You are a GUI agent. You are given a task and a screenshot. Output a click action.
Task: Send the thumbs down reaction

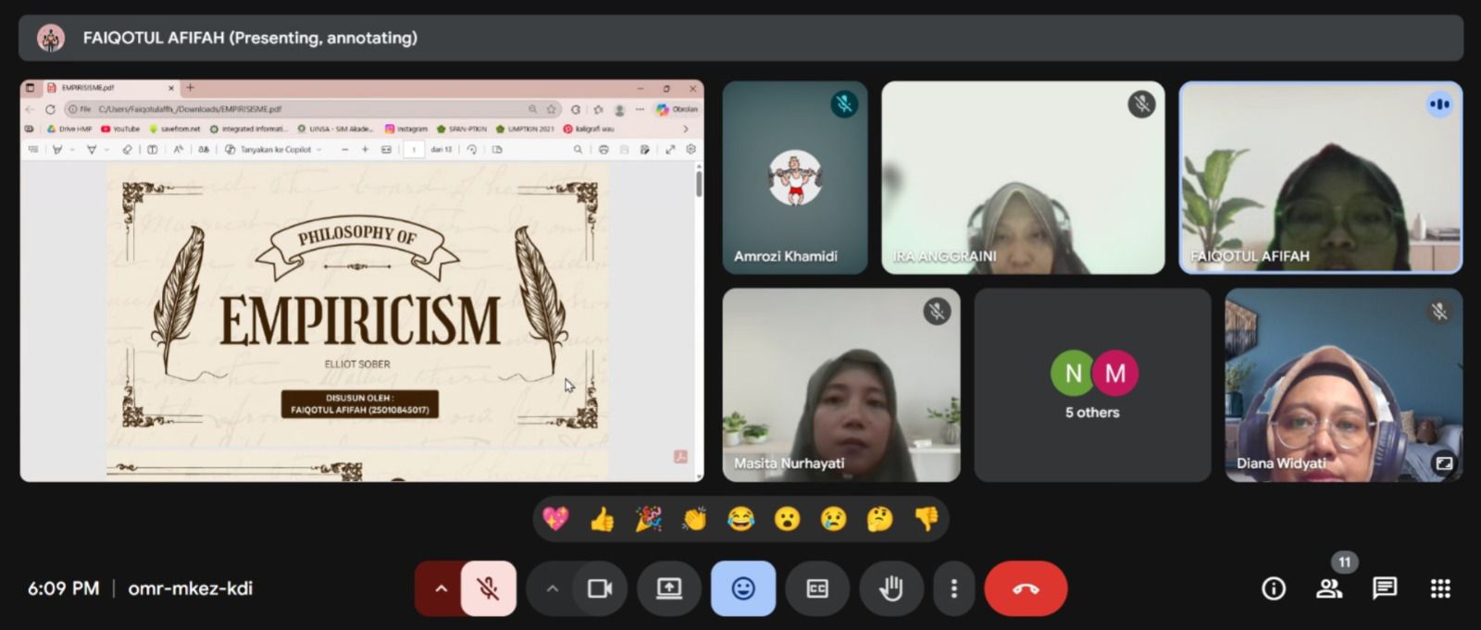click(926, 520)
